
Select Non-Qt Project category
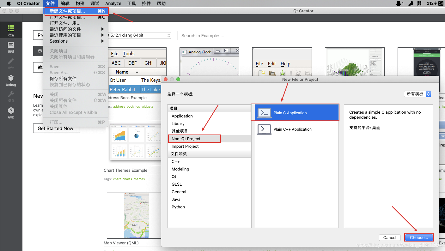[x=210, y=139]
